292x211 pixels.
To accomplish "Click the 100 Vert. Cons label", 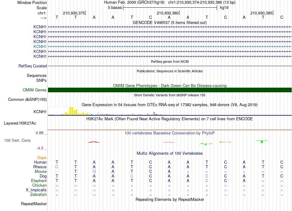I will tap(17, 140).
